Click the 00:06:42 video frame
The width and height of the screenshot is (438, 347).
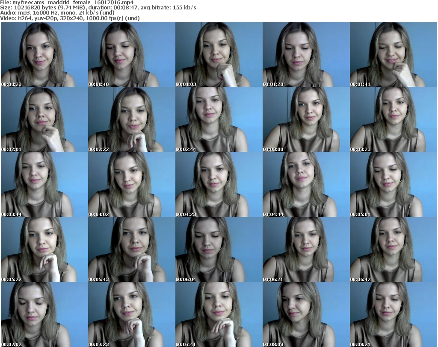tap(394, 249)
